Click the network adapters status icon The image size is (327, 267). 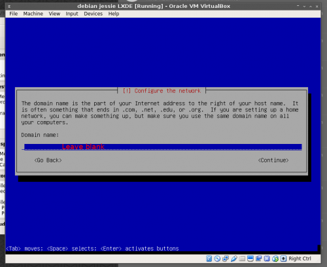tap(226, 258)
